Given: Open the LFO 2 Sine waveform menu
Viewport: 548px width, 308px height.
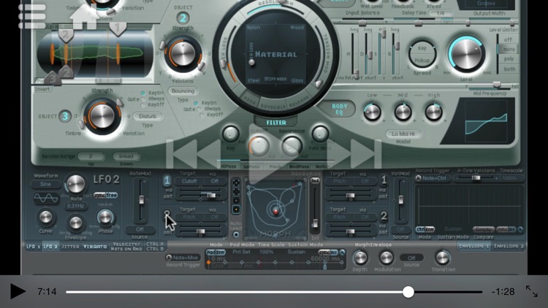Looking at the screenshot, I should [45, 184].
